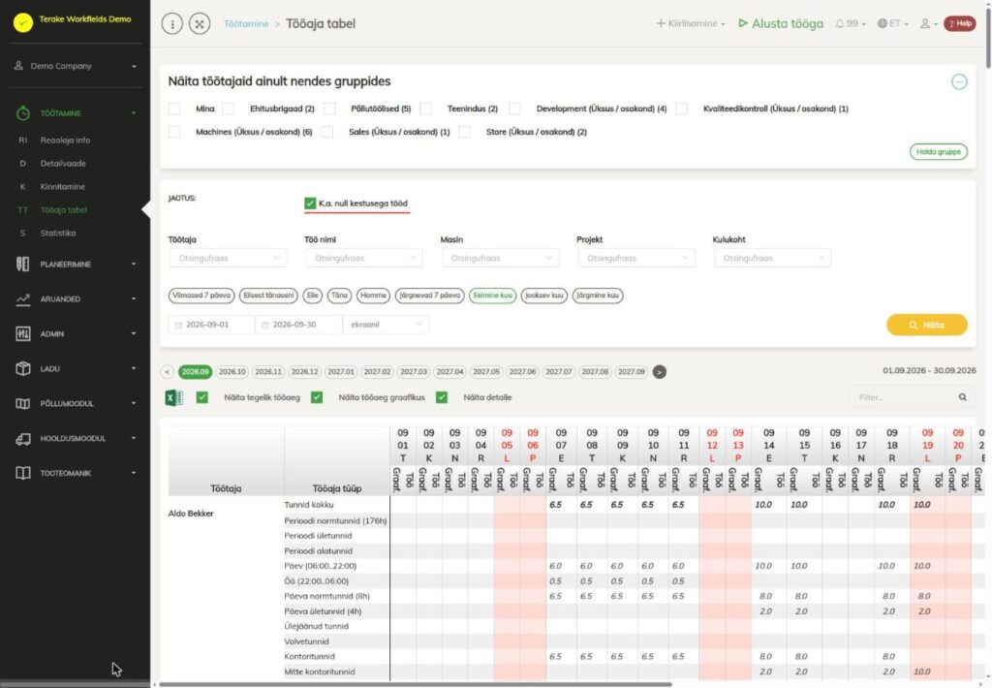Open the language globe ET selector
Viewport: 992px width, 688px height.
[x=892, y=23]
